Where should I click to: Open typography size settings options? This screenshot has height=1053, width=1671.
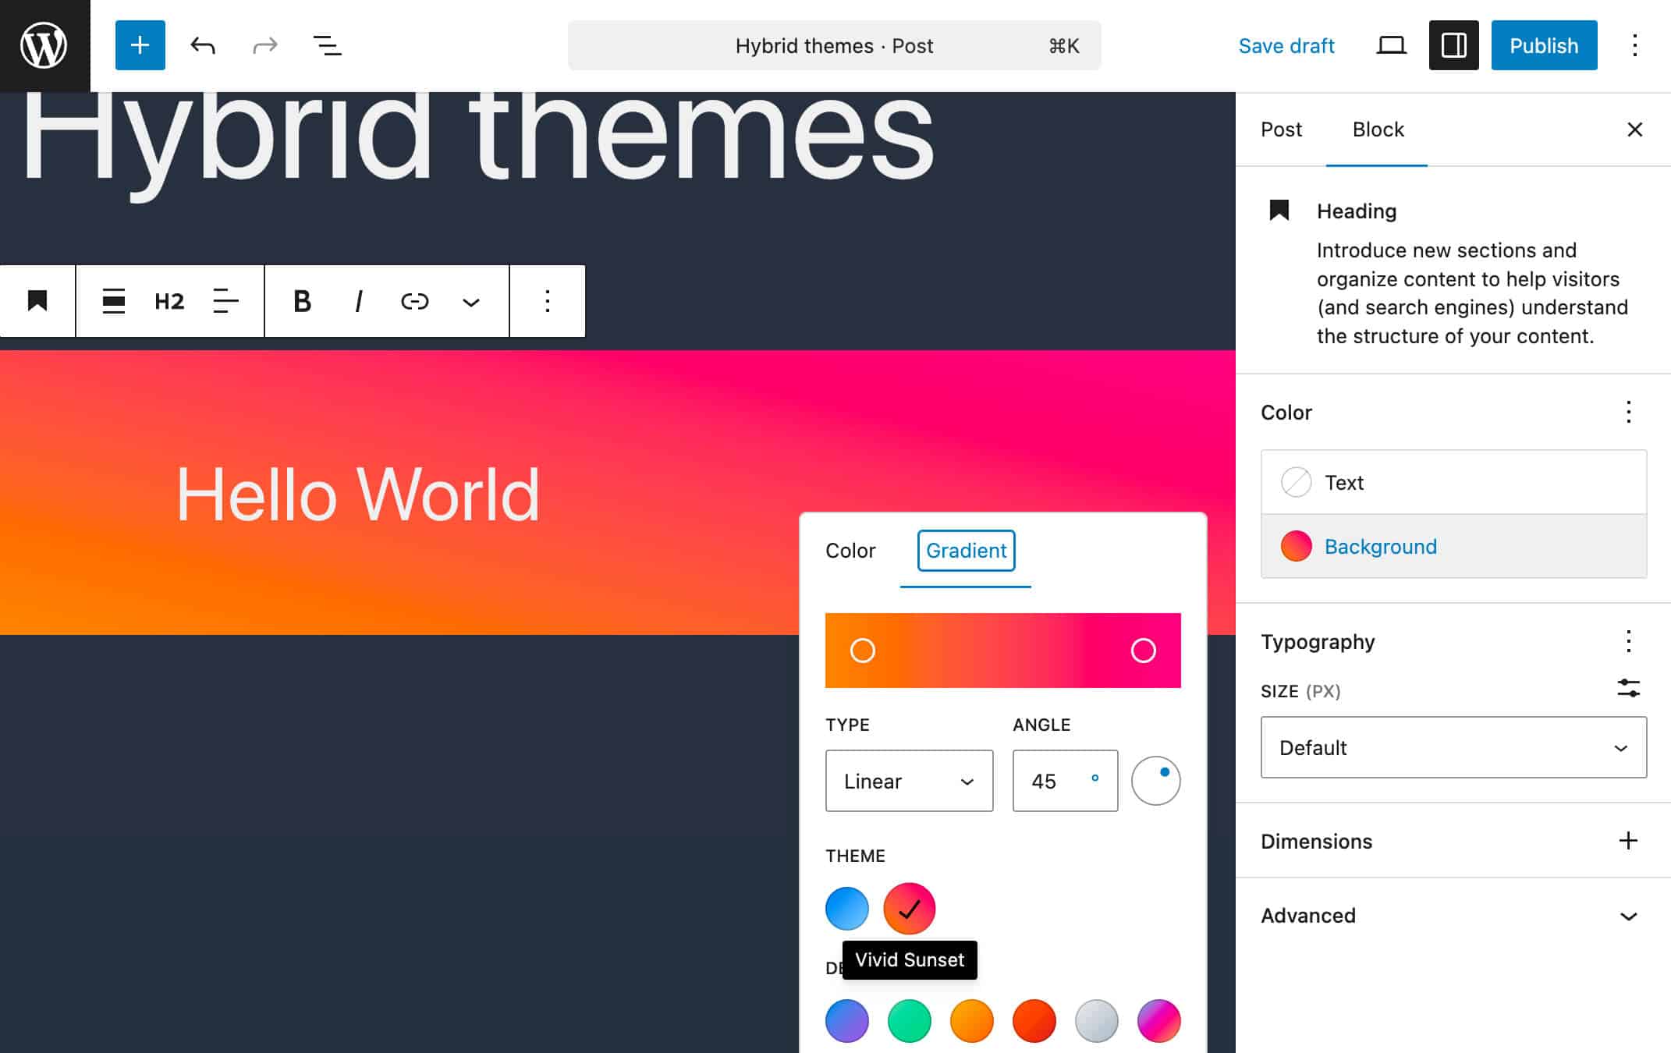coord(1629,689)
